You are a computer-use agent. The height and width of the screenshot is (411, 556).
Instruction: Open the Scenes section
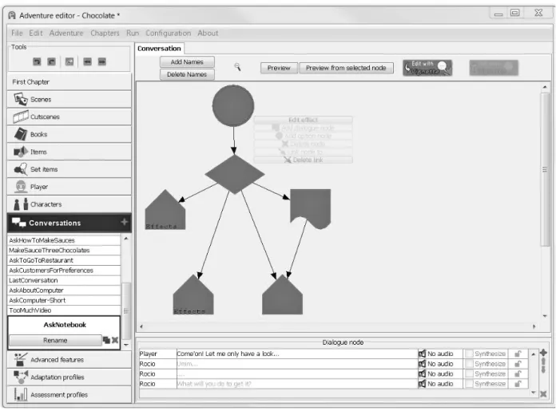click(x=69, y=99)
